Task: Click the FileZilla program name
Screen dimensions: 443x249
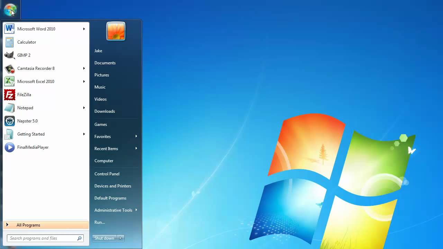Action: click(24, 95)
